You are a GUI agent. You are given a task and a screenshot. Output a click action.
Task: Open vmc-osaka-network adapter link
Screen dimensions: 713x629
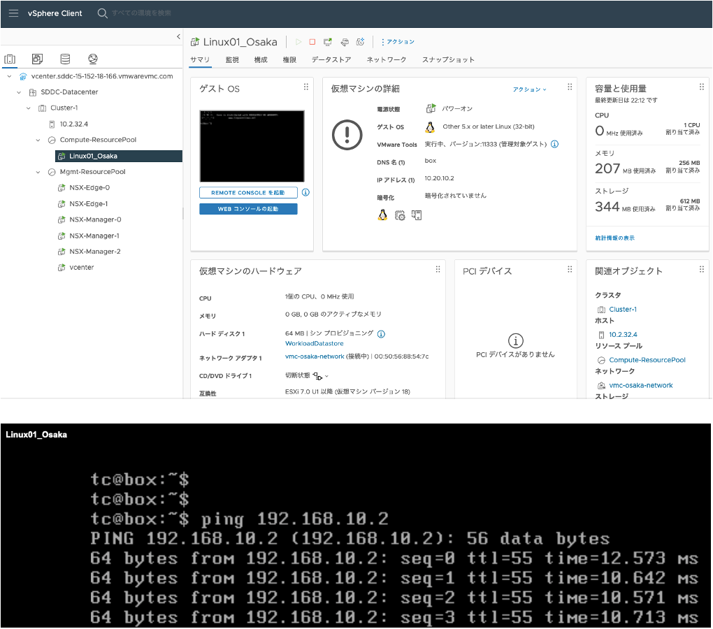315,356
